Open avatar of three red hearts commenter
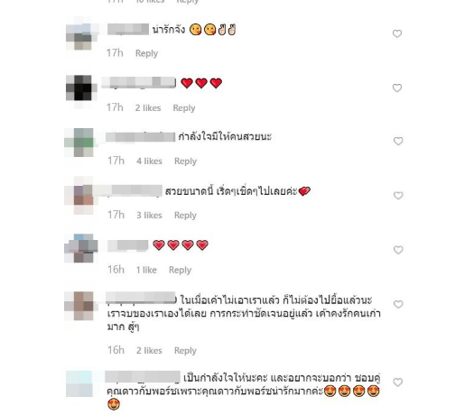The height and width of the screenshot is (415, 455). (x=82, y=89)
